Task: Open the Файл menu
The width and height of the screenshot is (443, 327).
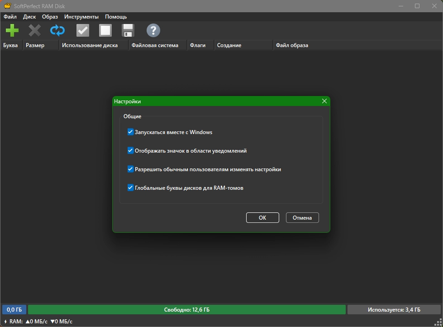Action: (10, 17)
